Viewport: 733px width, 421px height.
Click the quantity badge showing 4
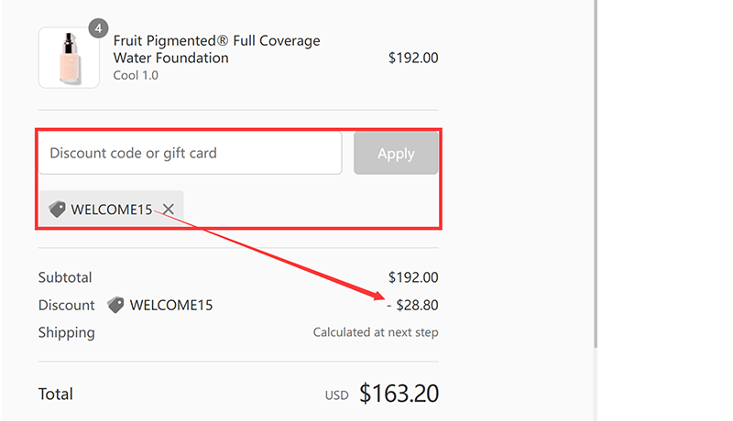99,28
